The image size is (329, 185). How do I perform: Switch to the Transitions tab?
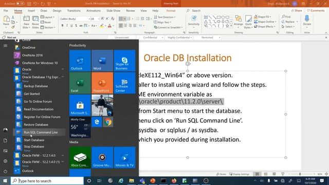(x=74, y=10)
